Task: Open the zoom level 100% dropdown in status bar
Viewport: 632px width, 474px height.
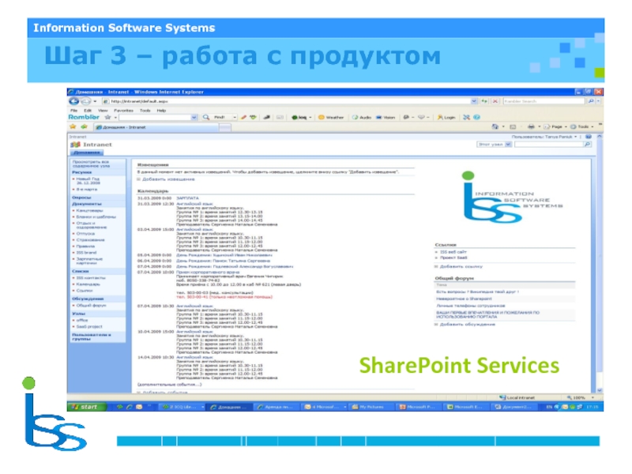Action: [592, 397]
